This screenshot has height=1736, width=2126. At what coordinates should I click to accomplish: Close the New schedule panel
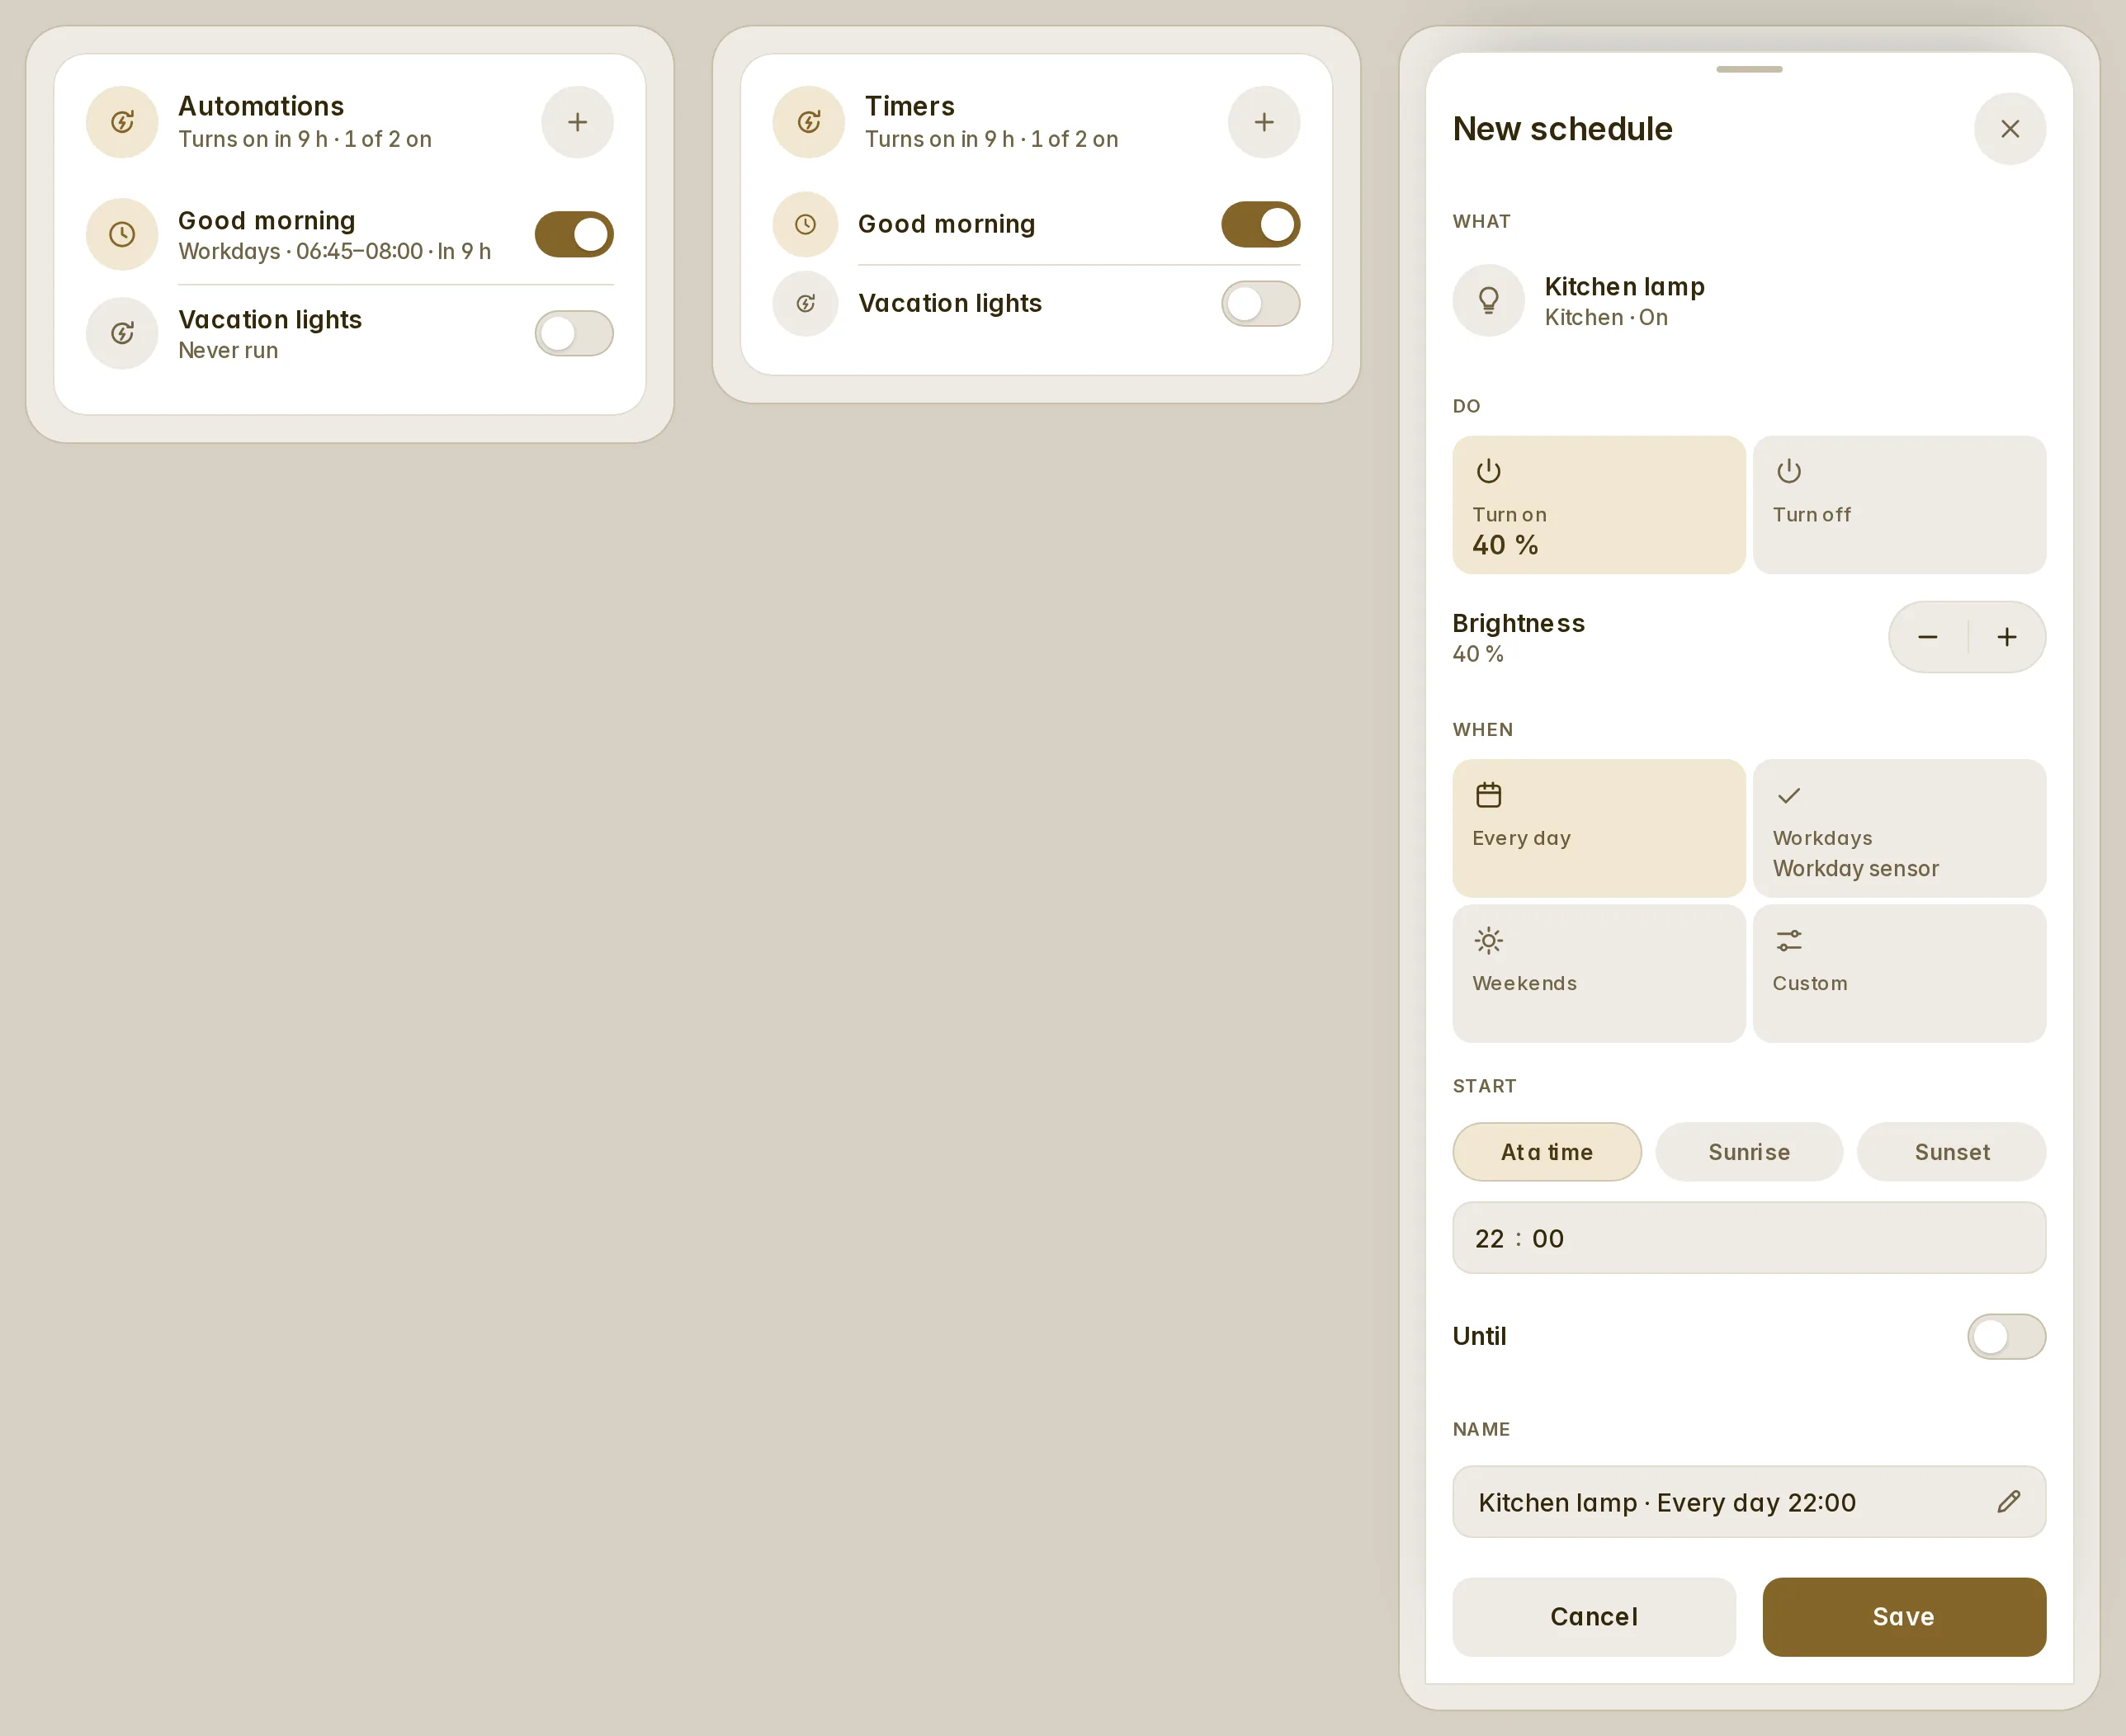coord(2009,129)
